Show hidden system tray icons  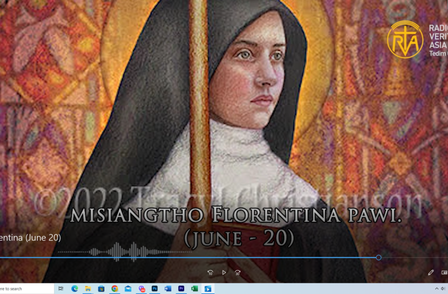click(437, 288)
